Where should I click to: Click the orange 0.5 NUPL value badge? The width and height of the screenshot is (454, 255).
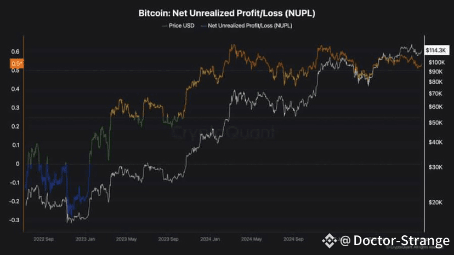point(16,63)
